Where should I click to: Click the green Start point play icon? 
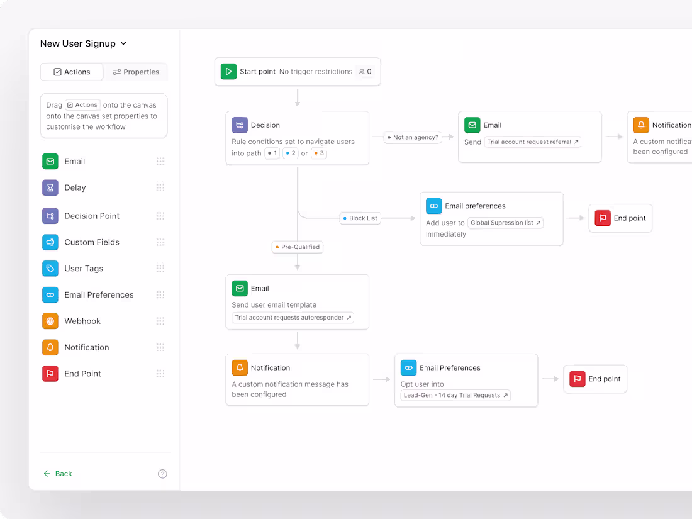coord(228,72)
